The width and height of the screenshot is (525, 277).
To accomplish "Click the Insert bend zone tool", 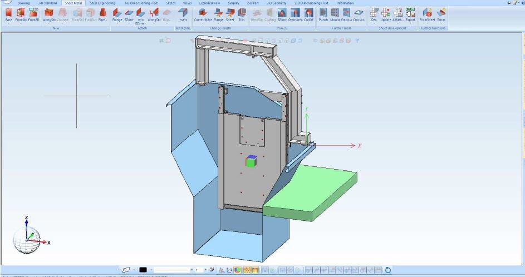I will (x=183, y=14).
